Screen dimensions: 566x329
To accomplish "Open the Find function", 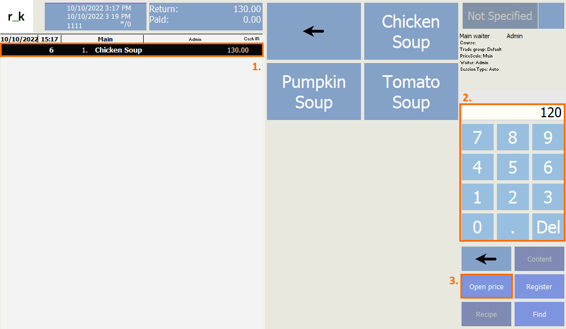I will 539,314.
